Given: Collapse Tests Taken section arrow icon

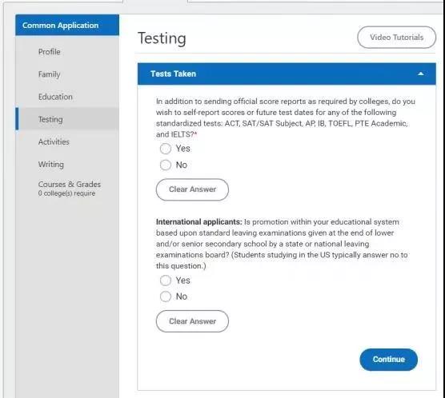Looking at the screenshot, I should click(x=421, y=74).
